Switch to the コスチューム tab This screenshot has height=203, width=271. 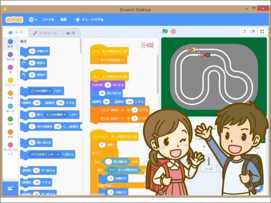(45, 33)
